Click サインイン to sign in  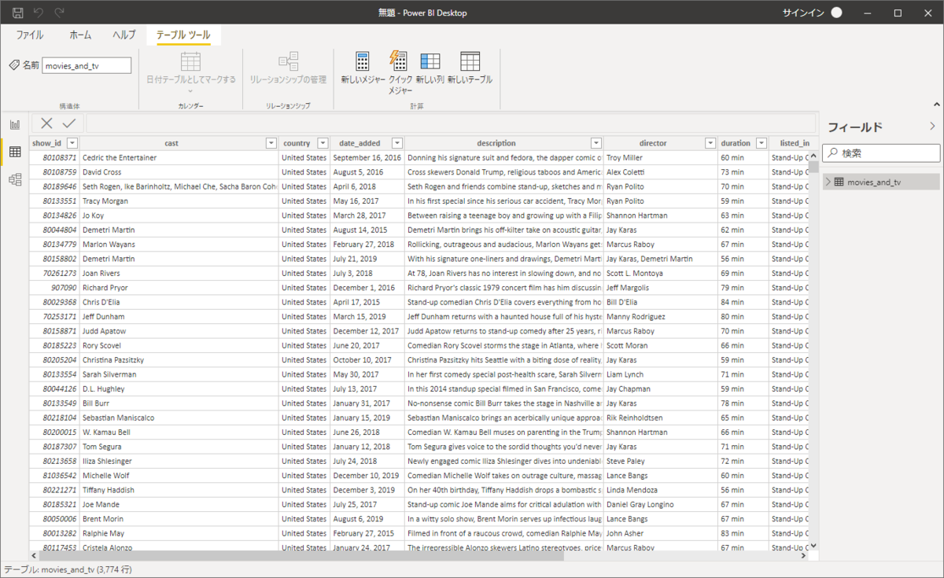802,13
